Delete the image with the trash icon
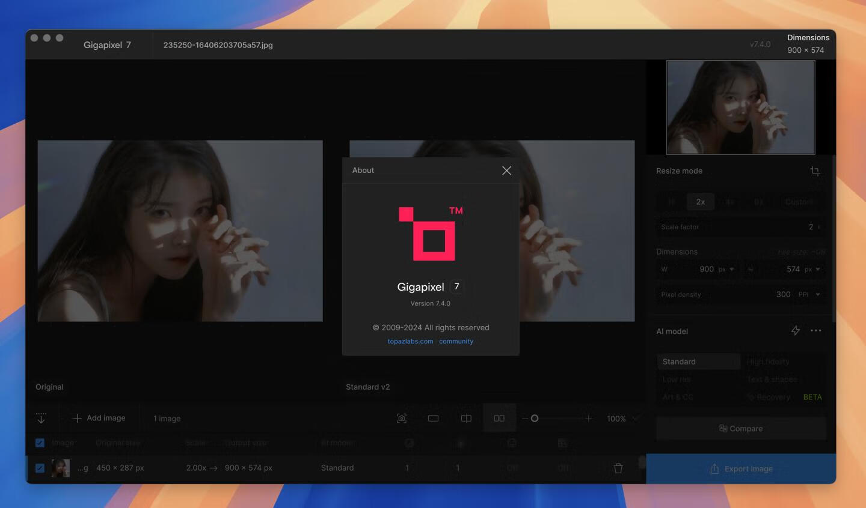 click(618, 468)
